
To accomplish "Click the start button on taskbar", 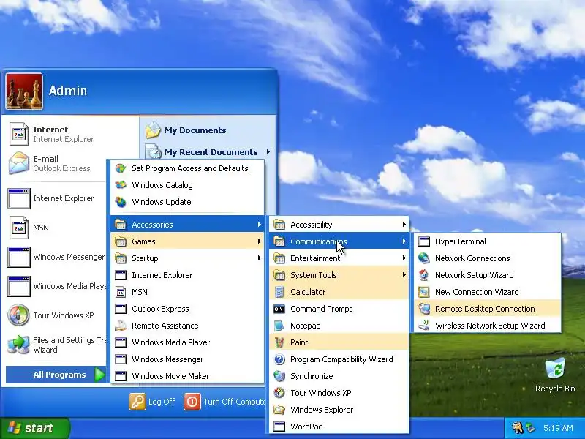I will pos(34,428).
